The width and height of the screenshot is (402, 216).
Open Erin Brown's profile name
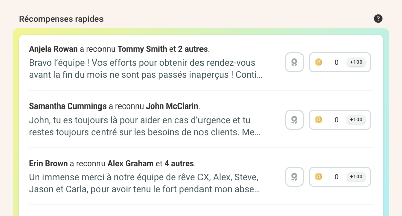point(48,164)
